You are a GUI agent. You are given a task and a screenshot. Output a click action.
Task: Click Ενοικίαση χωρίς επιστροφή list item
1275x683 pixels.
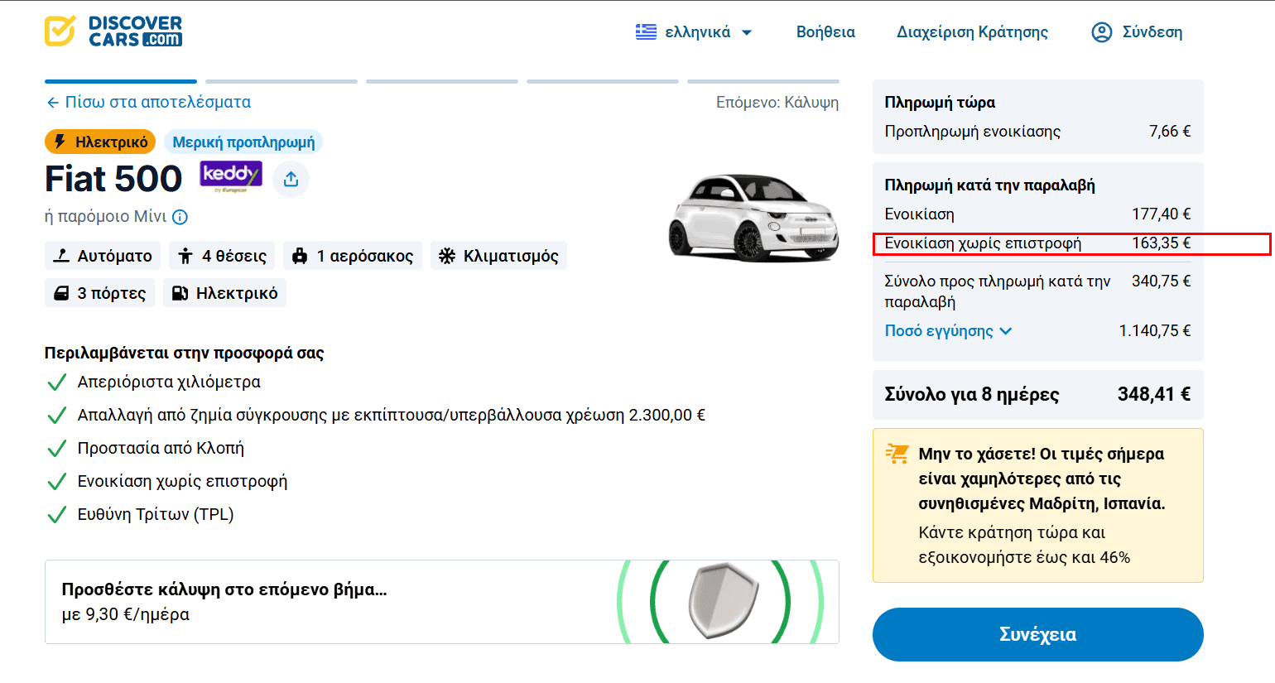coord(182,481)
